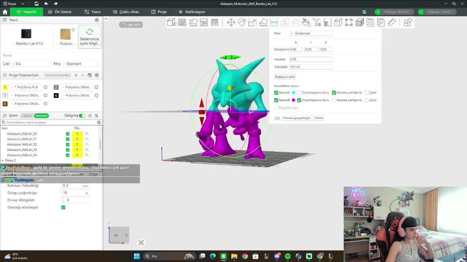Screen dimensions: 467x262
Task: Click the Undo arrow in title bar
Action: 46,4
